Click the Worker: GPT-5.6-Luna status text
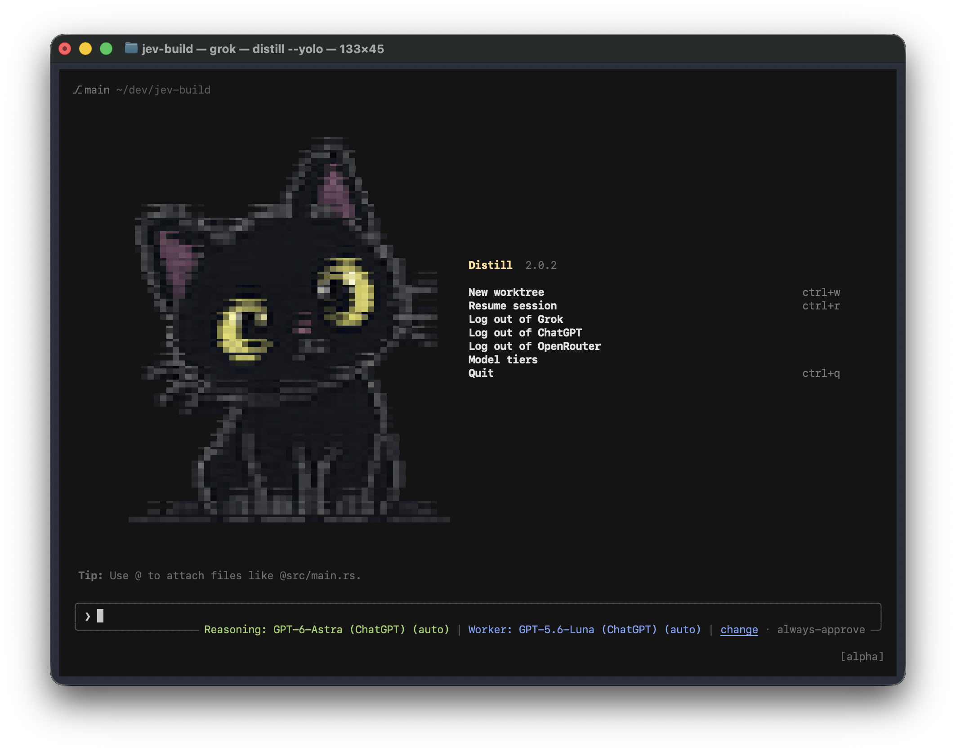Image resolution: width=956 pixels, height=752 pixels. 584,630
